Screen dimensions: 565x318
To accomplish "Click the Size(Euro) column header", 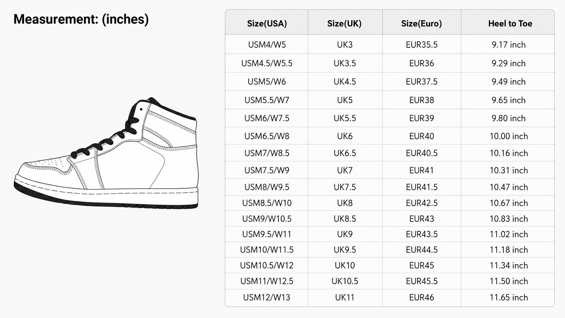I will coord(421,23).
